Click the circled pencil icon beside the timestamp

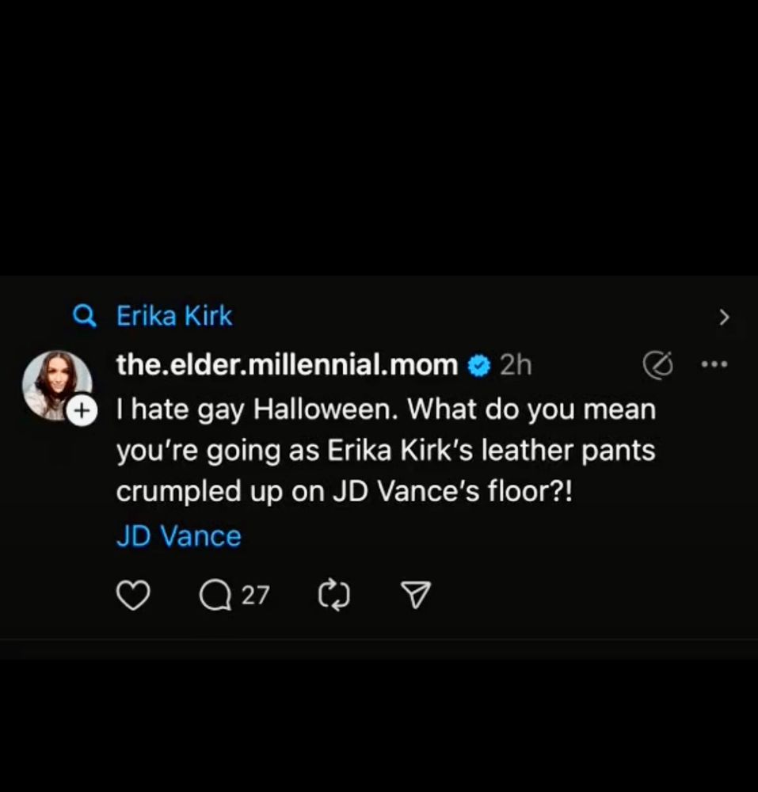[x=657, y=365]
